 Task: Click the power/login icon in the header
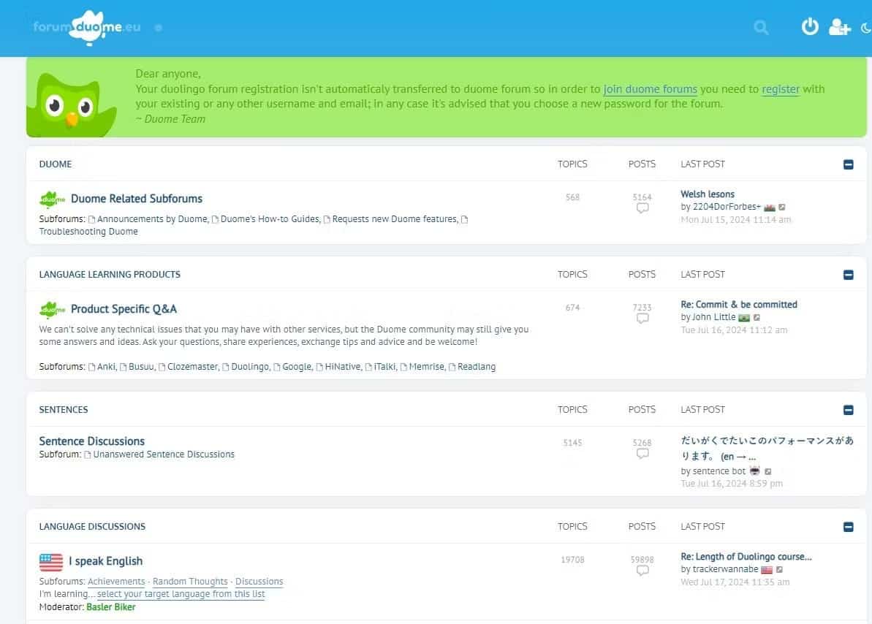tap(810, 26)
